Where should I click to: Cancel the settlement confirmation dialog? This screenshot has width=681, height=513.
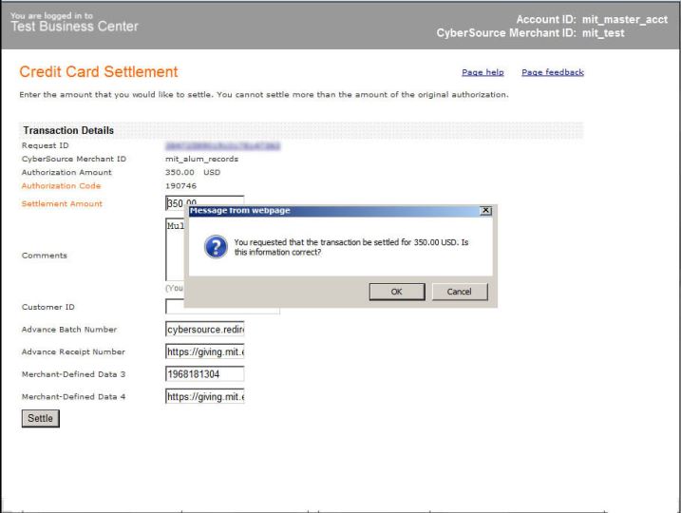(459, 292)
